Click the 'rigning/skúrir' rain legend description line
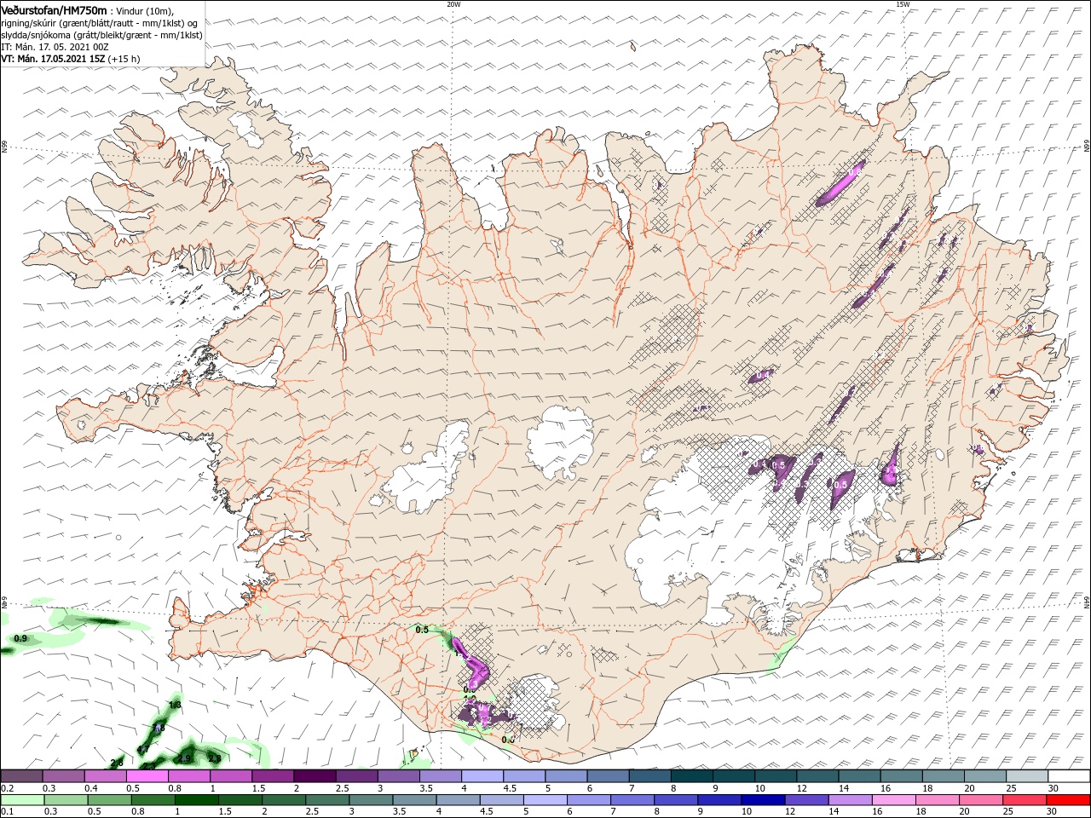This screenshot has width=1091, height=818. [x=99, y=22]
